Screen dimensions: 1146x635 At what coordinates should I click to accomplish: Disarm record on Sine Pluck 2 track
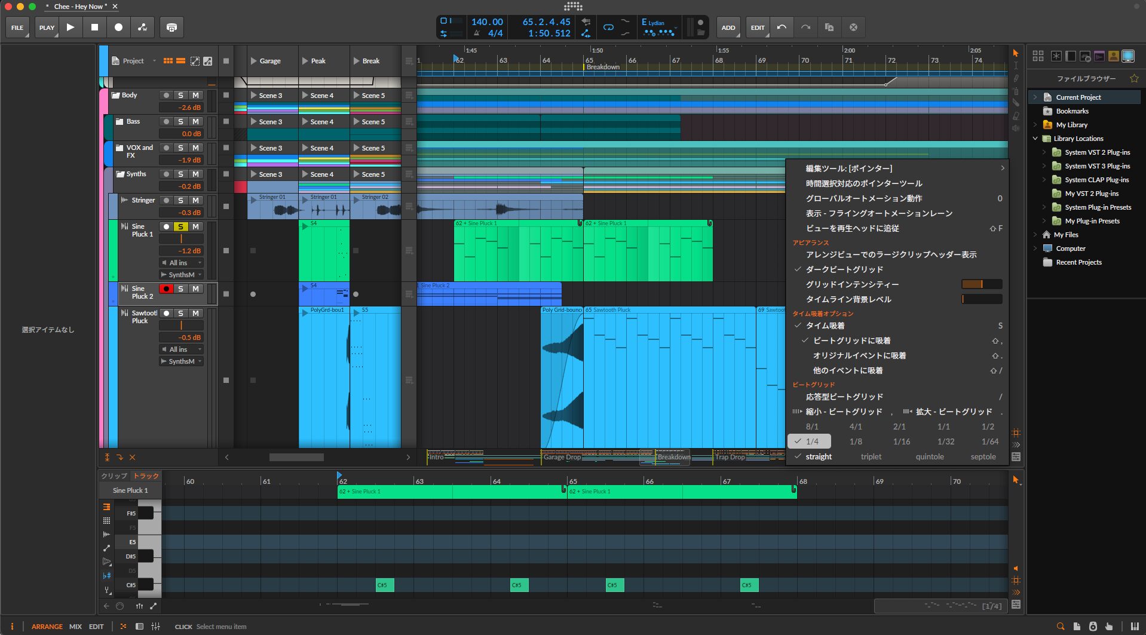tap(166, 289)
